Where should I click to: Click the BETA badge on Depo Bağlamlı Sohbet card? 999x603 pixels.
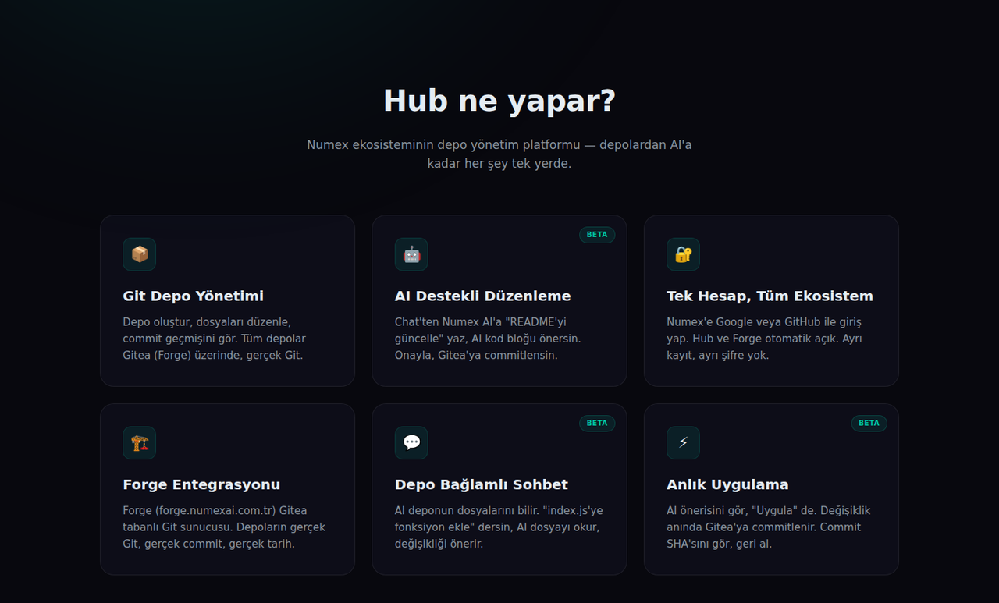tap(597, 424)
